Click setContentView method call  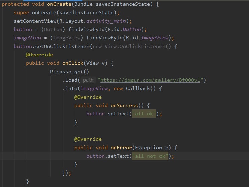pyautogui.click(x=35, y=21)
